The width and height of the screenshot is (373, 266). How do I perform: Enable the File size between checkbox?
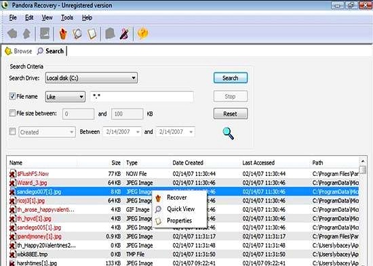pos(12,113)
